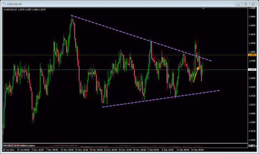Click the orange 1.0400 price level label

(x=252, y=55)
